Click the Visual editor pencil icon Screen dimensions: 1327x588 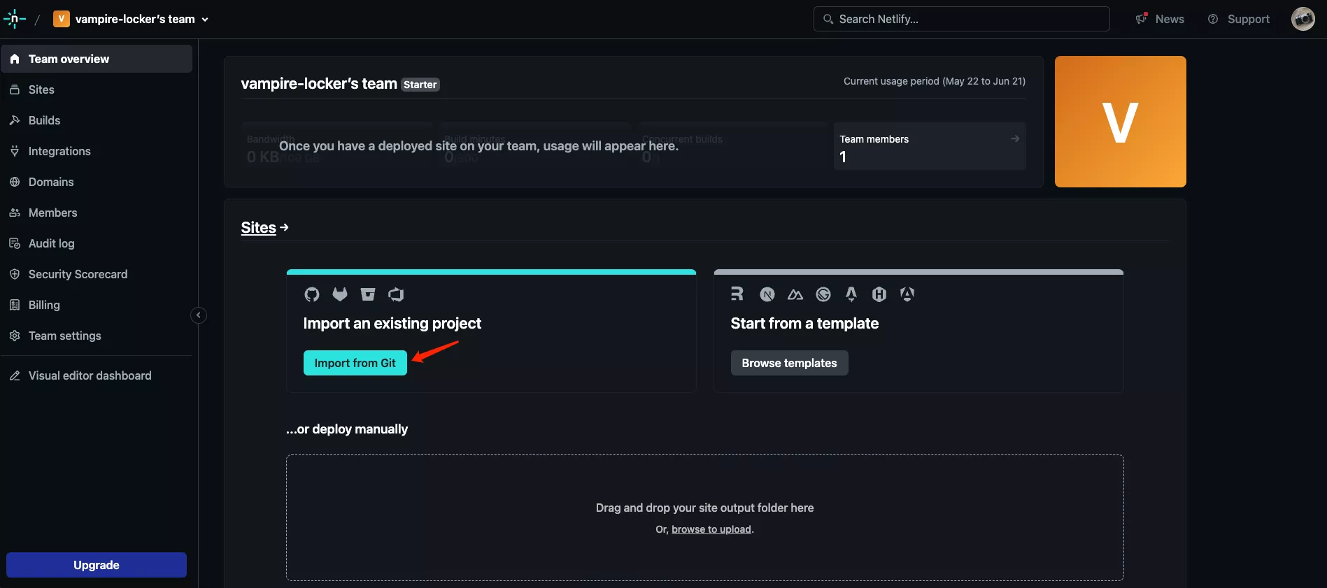(15, 375)
